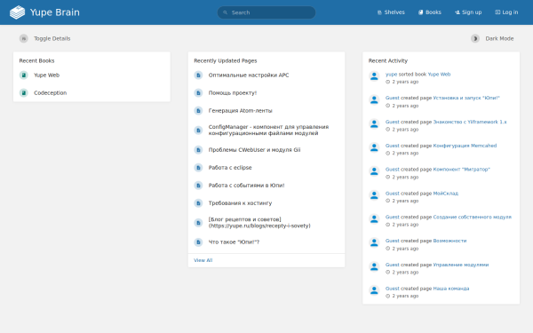533x333 pixels.
Task: Click the Yupe Brain logo icon
Action: click(18, 12)
